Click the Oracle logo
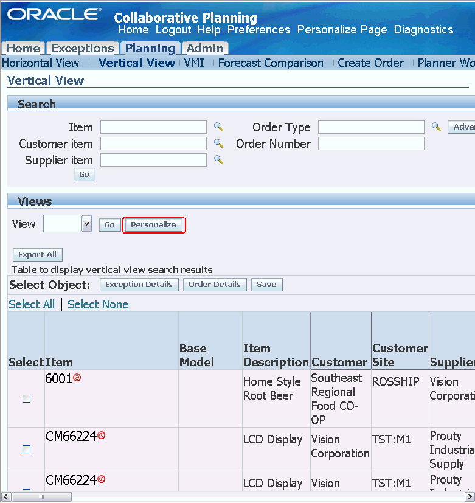 pyautogui.click(x=54, y=14)
